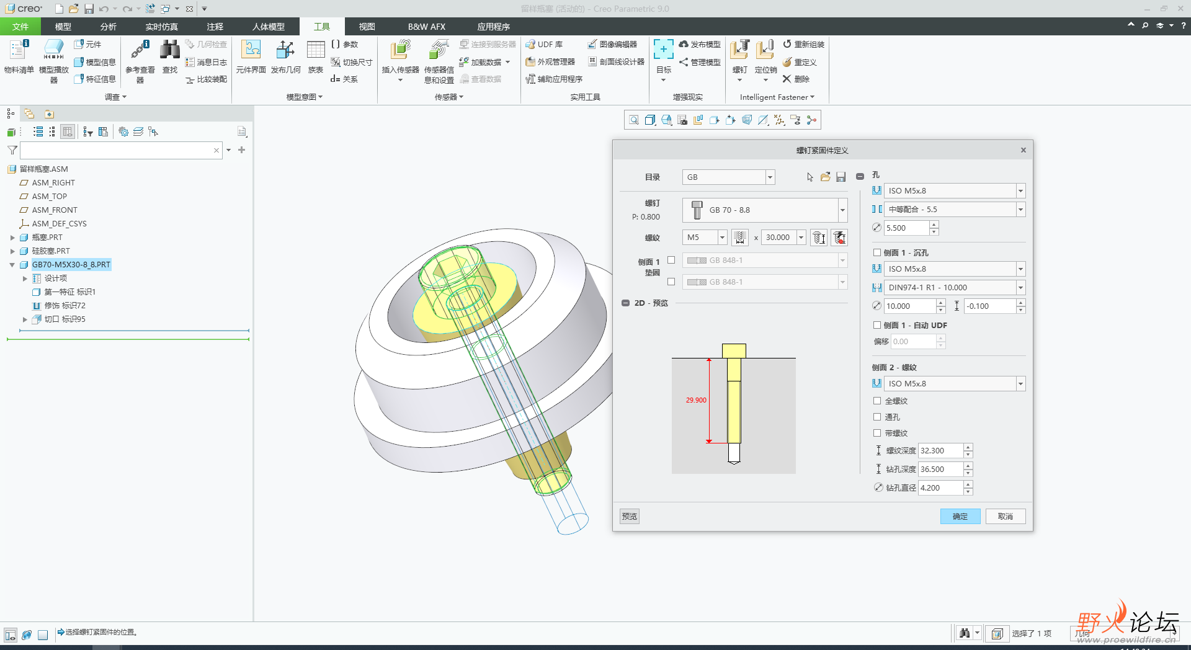
Task: Click Delete (删除) fastener command
Action: [x=796, y=79]
